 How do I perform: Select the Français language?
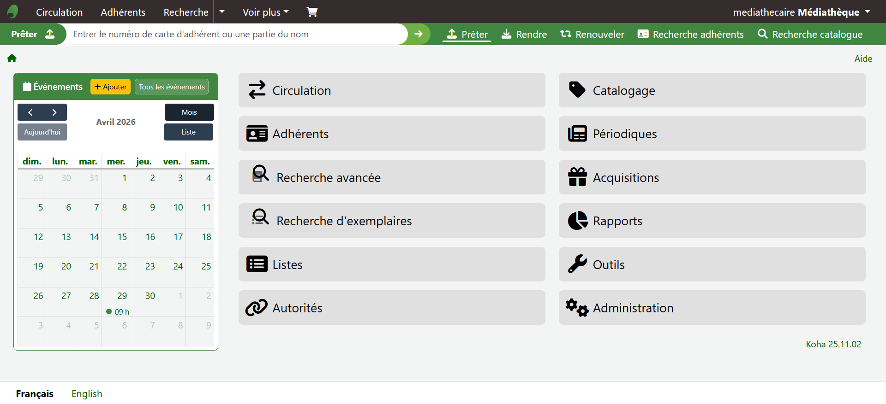pyautogui.click(x=35, y=394)
